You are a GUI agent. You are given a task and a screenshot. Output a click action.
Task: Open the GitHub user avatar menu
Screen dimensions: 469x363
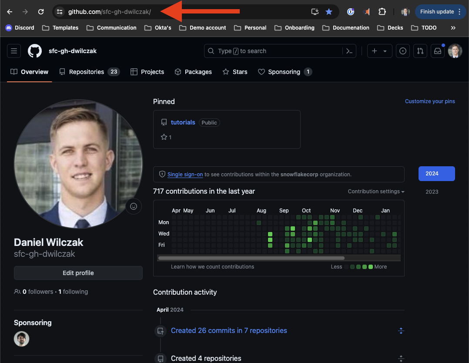click(455, 51)
